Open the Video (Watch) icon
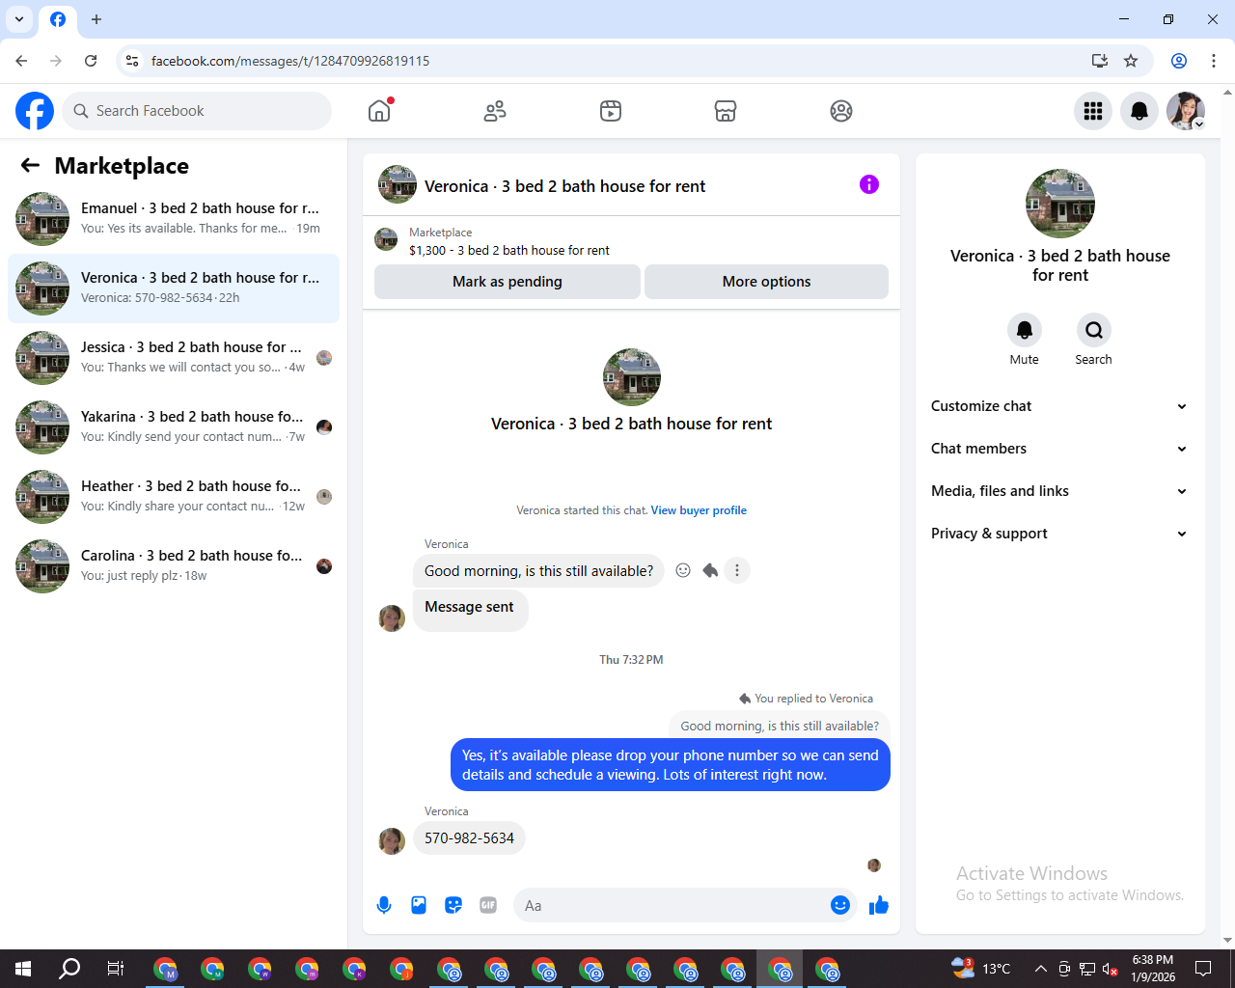The image size is (1235, 988). (611, 111)
